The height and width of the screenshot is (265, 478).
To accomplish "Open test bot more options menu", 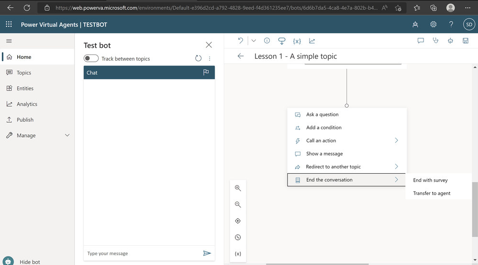I will (x=210, y=58).
